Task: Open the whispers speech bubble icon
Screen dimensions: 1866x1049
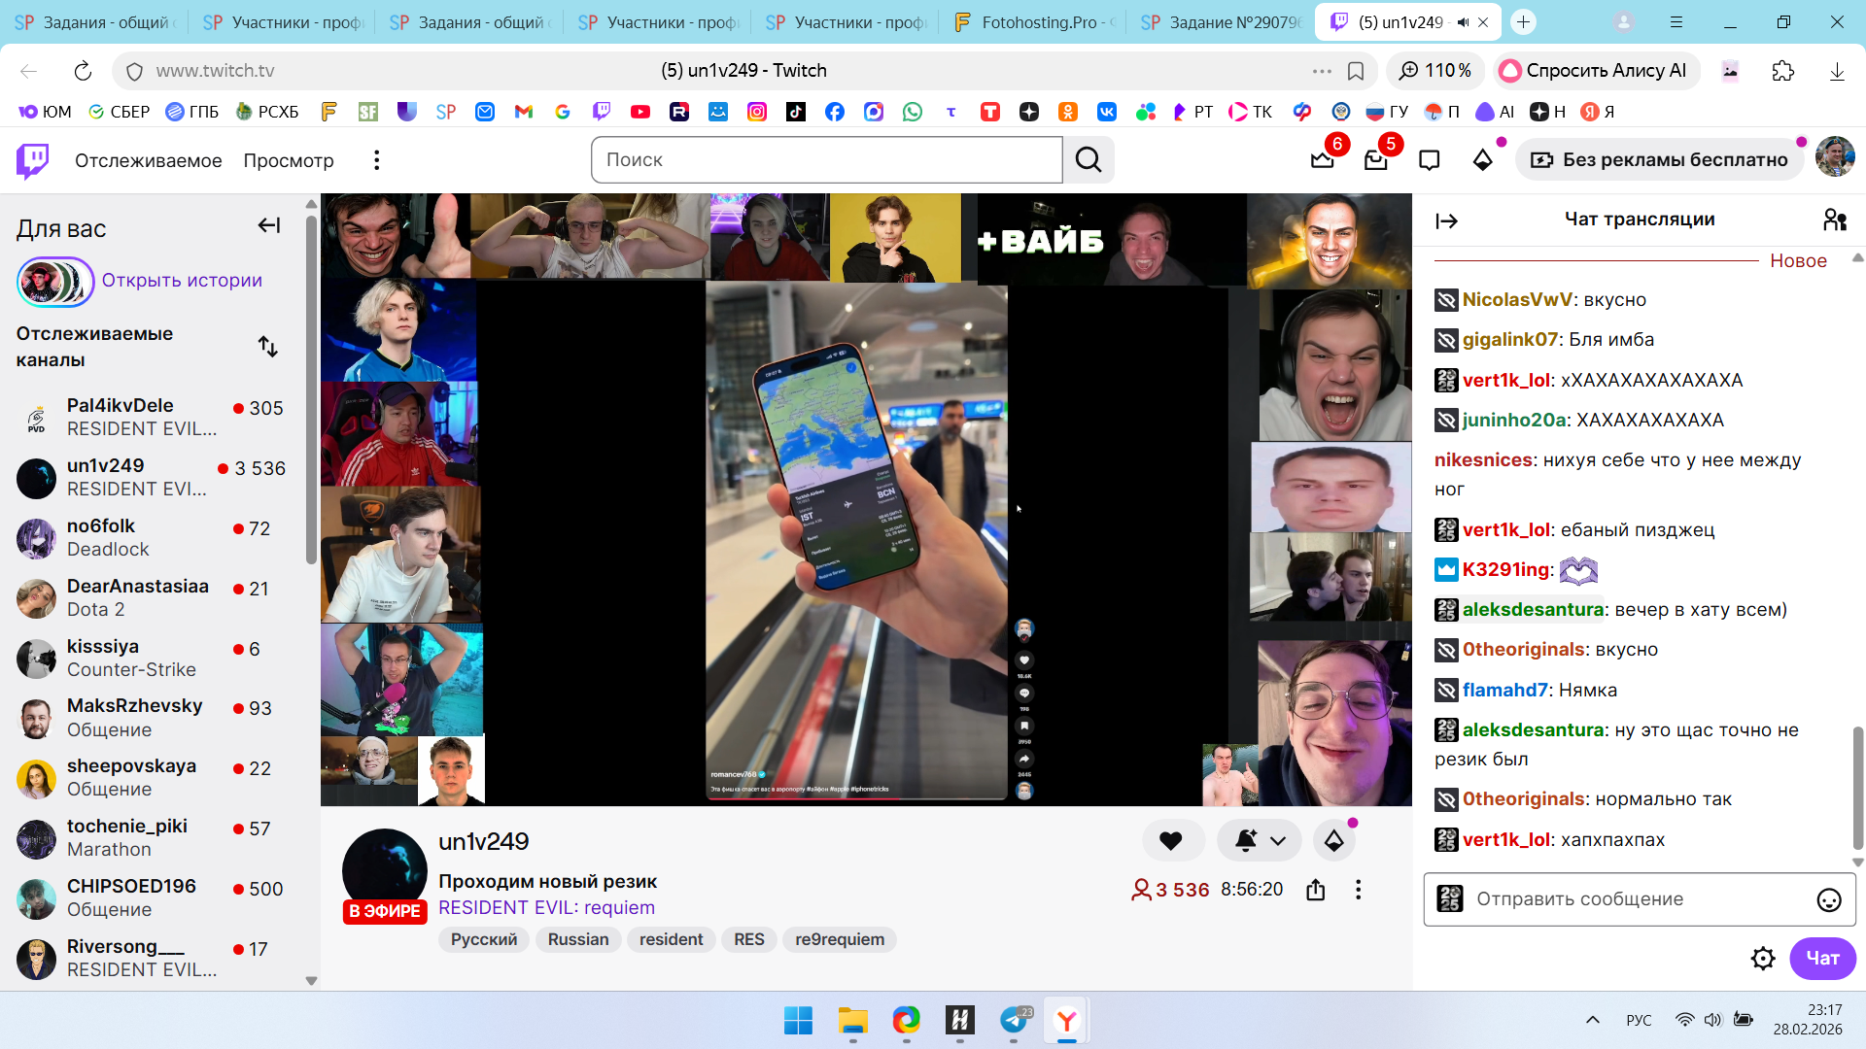Action: click(x=1429, y=160)
